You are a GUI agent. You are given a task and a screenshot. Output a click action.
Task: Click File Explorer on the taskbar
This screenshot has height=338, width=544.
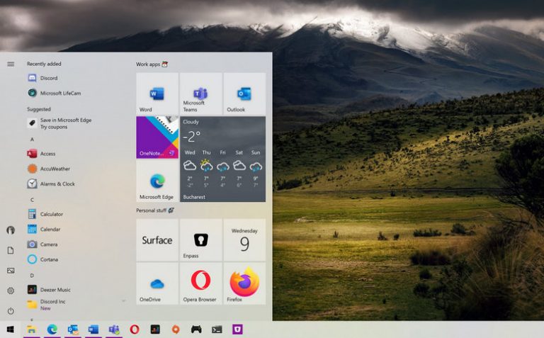point(31,329)
